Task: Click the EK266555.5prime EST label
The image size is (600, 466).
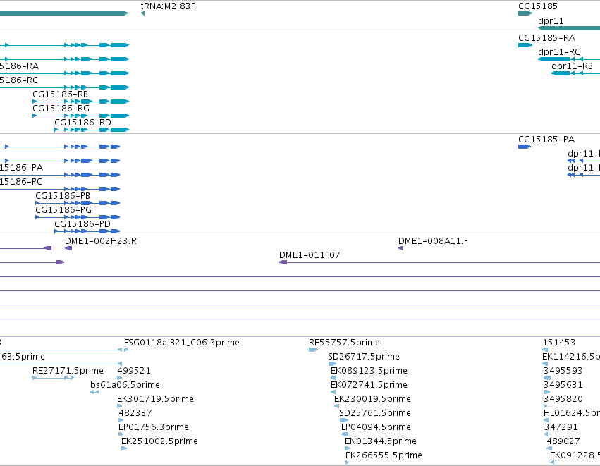Action: 384,455
